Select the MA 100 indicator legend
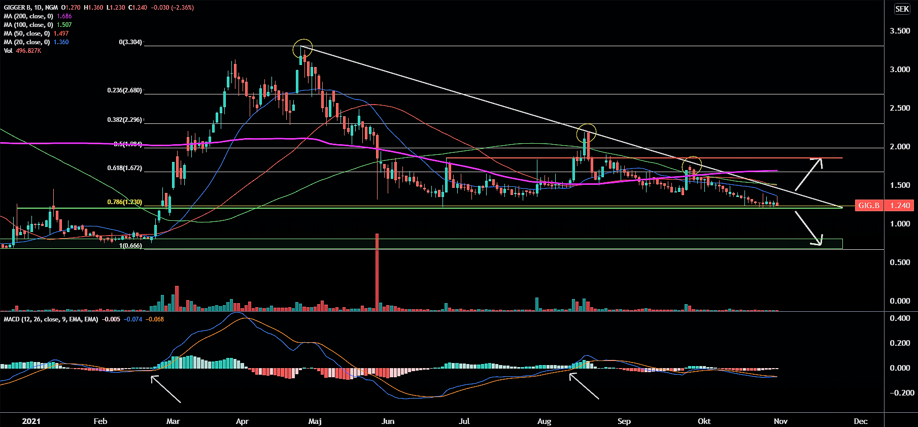Viewport: 918px width, 427px height. pyautogui.click(x=28, y=25)
